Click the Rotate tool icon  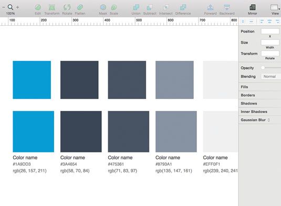tap(67, 7)
